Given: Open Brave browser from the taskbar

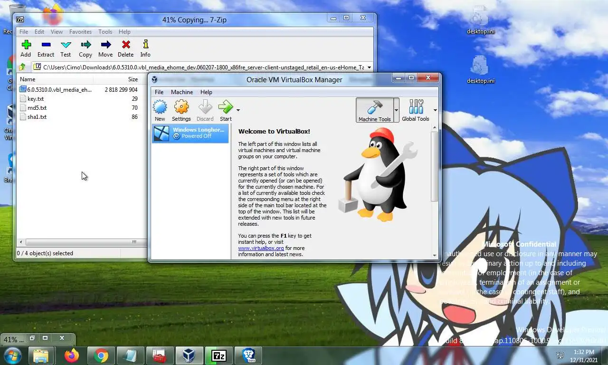Looking at the screenshot, I should coord(248,355).
